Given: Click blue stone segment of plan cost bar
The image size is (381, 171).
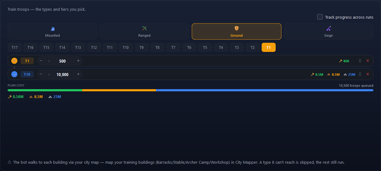Looking at the screenshot, I should [x=265, y=90].
